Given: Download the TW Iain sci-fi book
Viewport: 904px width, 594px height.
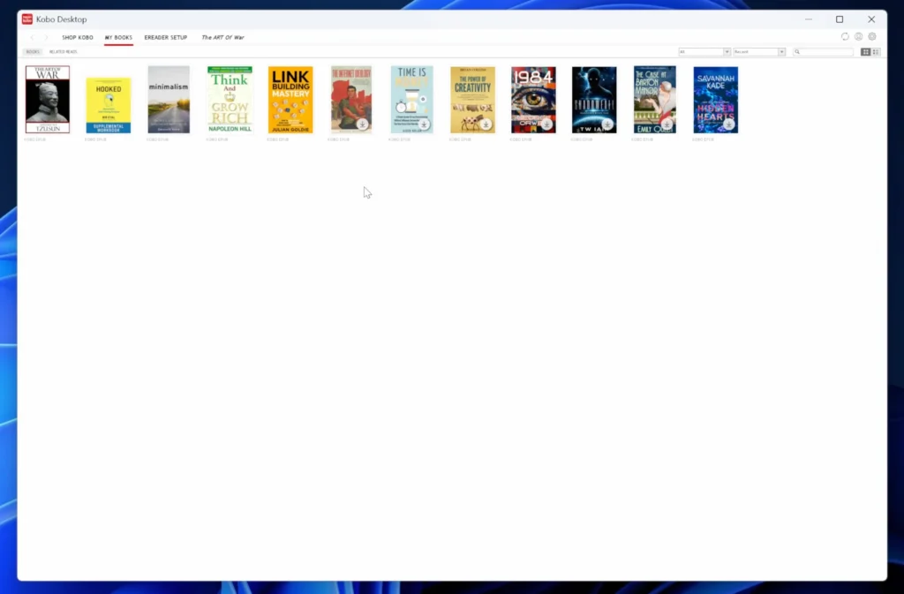Looking at the screenshot, I should 606,124.
